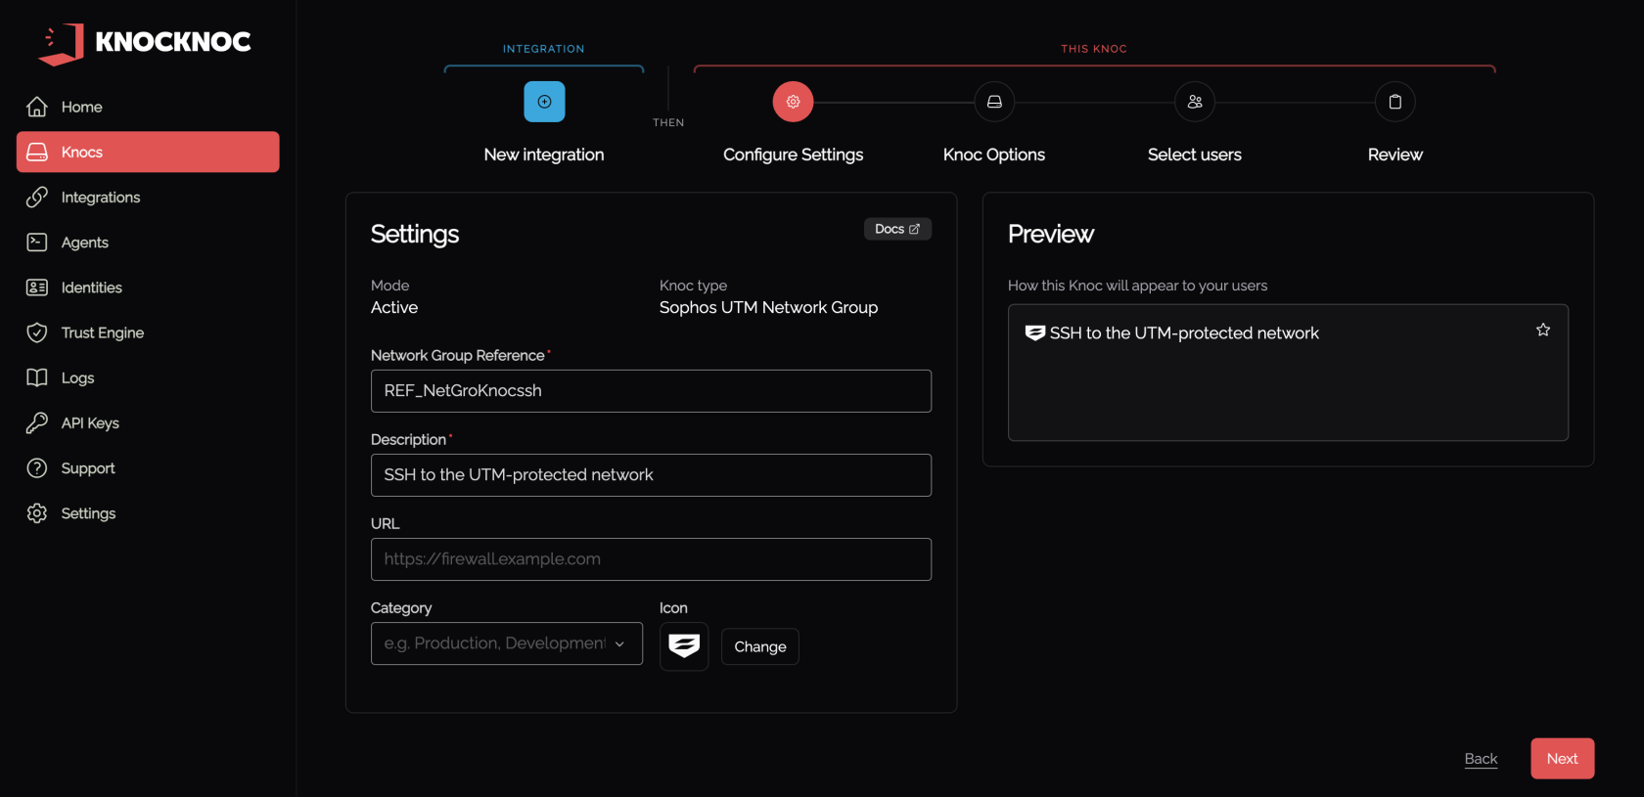
Task: Click the URL input field
Action: [651, 559]
